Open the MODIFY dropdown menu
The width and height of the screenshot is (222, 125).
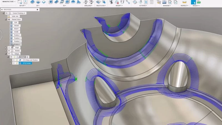click(x=119, y=6)
